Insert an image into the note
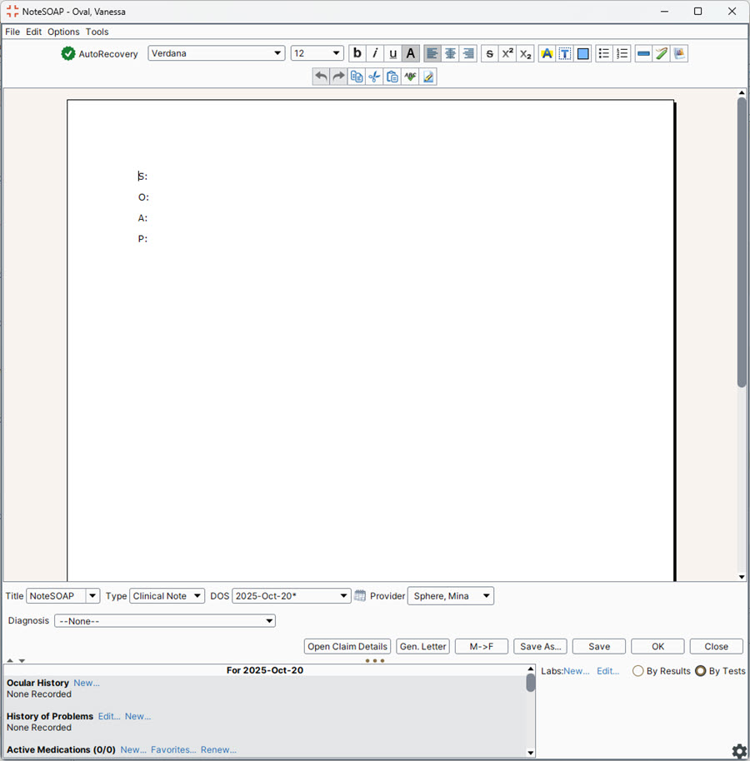This screenshot has width=750, height=761. click(x=679, y=53)
